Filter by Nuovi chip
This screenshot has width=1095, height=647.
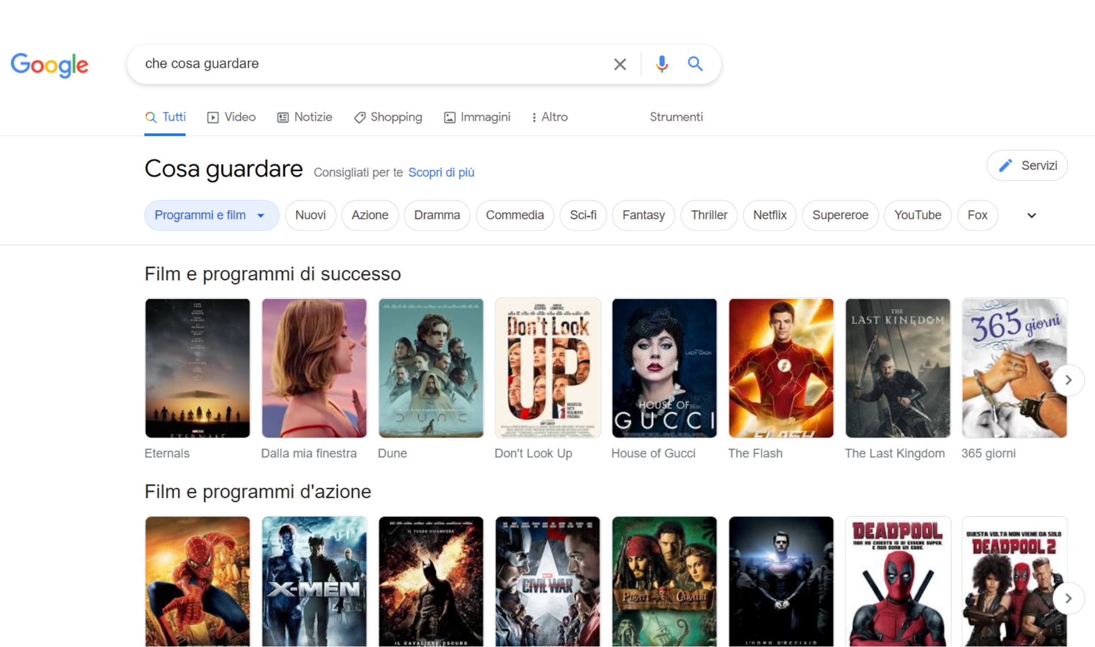point(310,215)
